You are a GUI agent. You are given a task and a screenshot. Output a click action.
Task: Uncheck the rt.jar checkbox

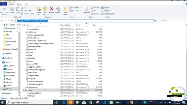[x=25, y=90]
